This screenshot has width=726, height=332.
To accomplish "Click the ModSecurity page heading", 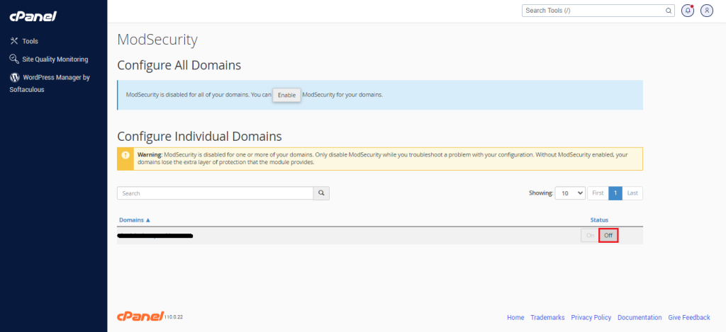I will click(157, 40).
